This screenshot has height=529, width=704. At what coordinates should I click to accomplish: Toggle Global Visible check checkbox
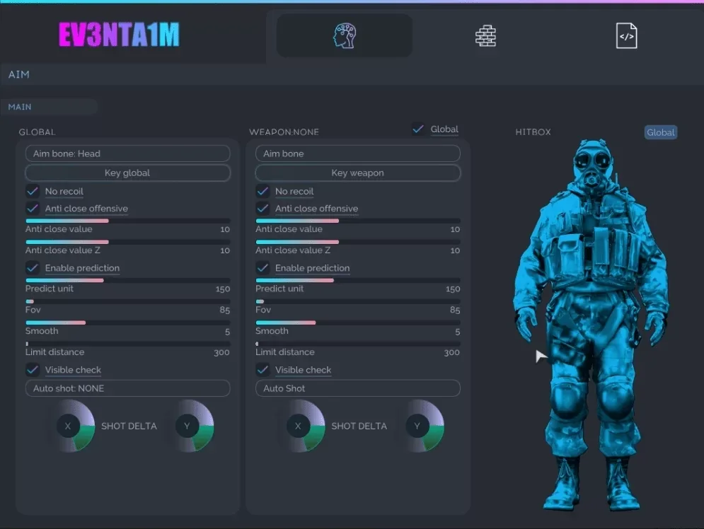(x=33, y=370)
